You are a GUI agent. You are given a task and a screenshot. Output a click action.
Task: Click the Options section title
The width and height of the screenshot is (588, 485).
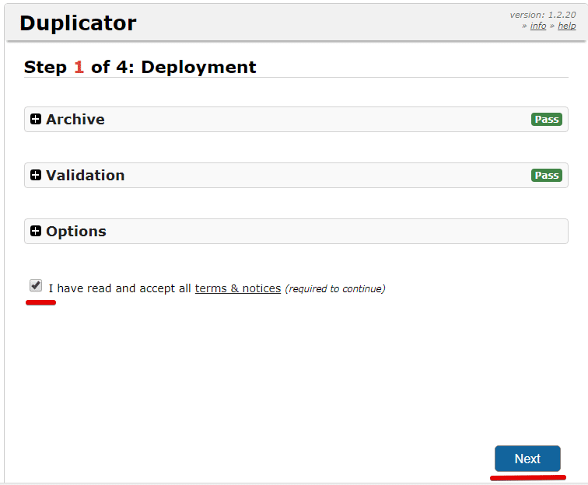tap(76, 232)
